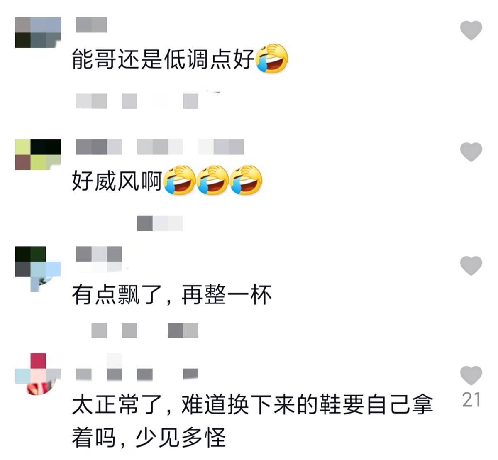Viewport: 498px width, 460px height.
Task: Like the "能哥还是低调点好" comment
Action: pyautogui.click(x=471, y=30)
